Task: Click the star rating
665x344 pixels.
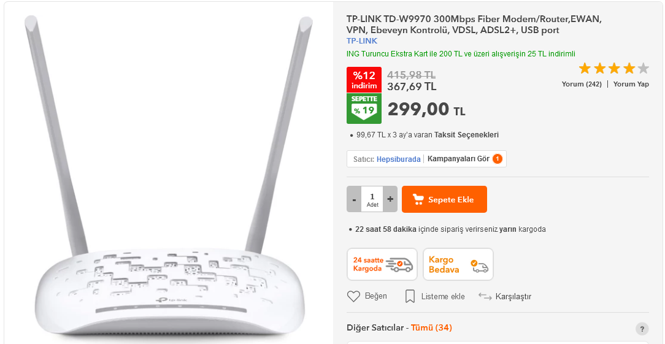Action: pyautogui.click(x=613, y=68)
